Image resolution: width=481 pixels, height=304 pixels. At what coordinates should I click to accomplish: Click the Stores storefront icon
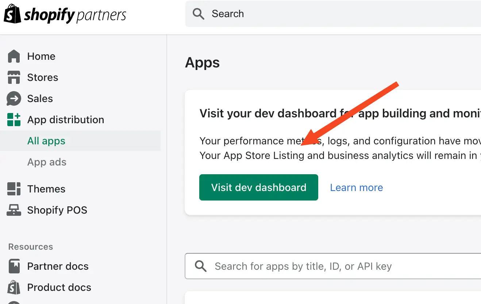[x=14, y=77]
